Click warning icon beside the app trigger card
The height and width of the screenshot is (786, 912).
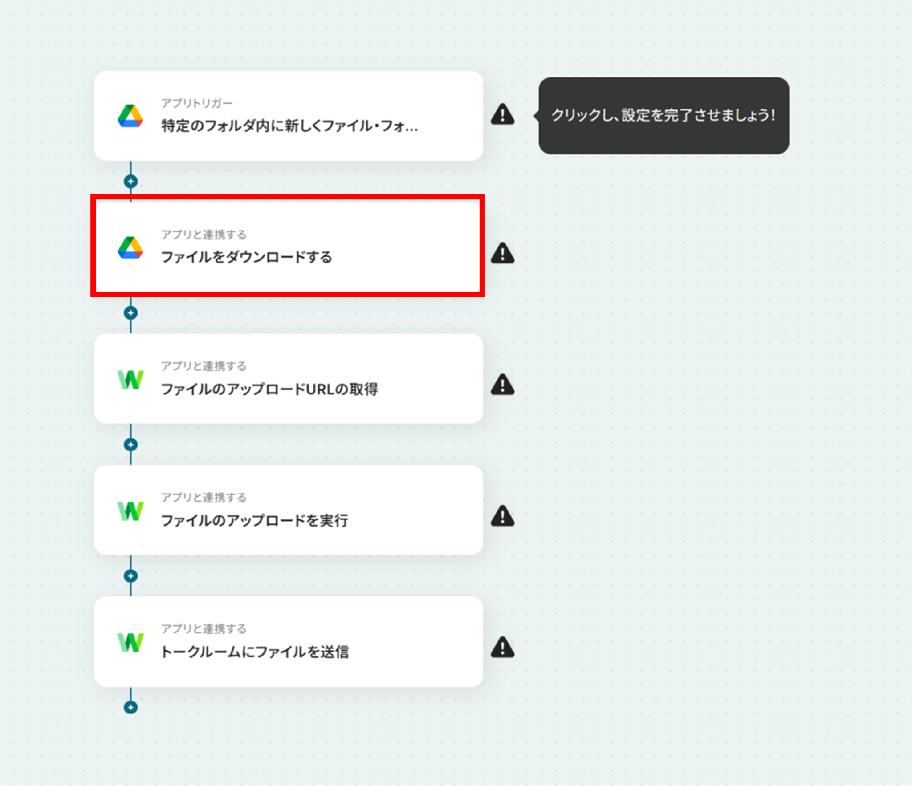(503, 114)
